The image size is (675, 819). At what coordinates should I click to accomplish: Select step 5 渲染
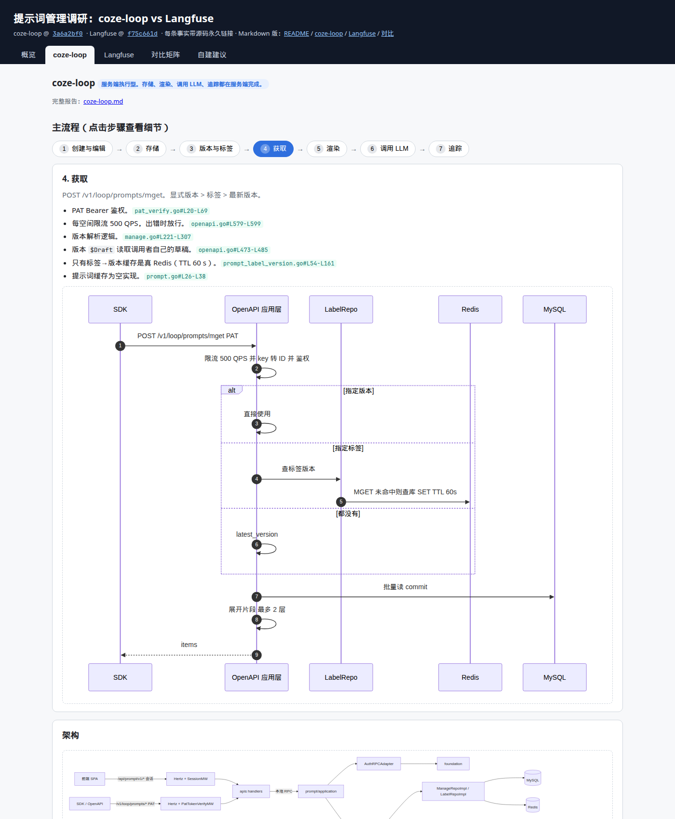tap(327, 149)
